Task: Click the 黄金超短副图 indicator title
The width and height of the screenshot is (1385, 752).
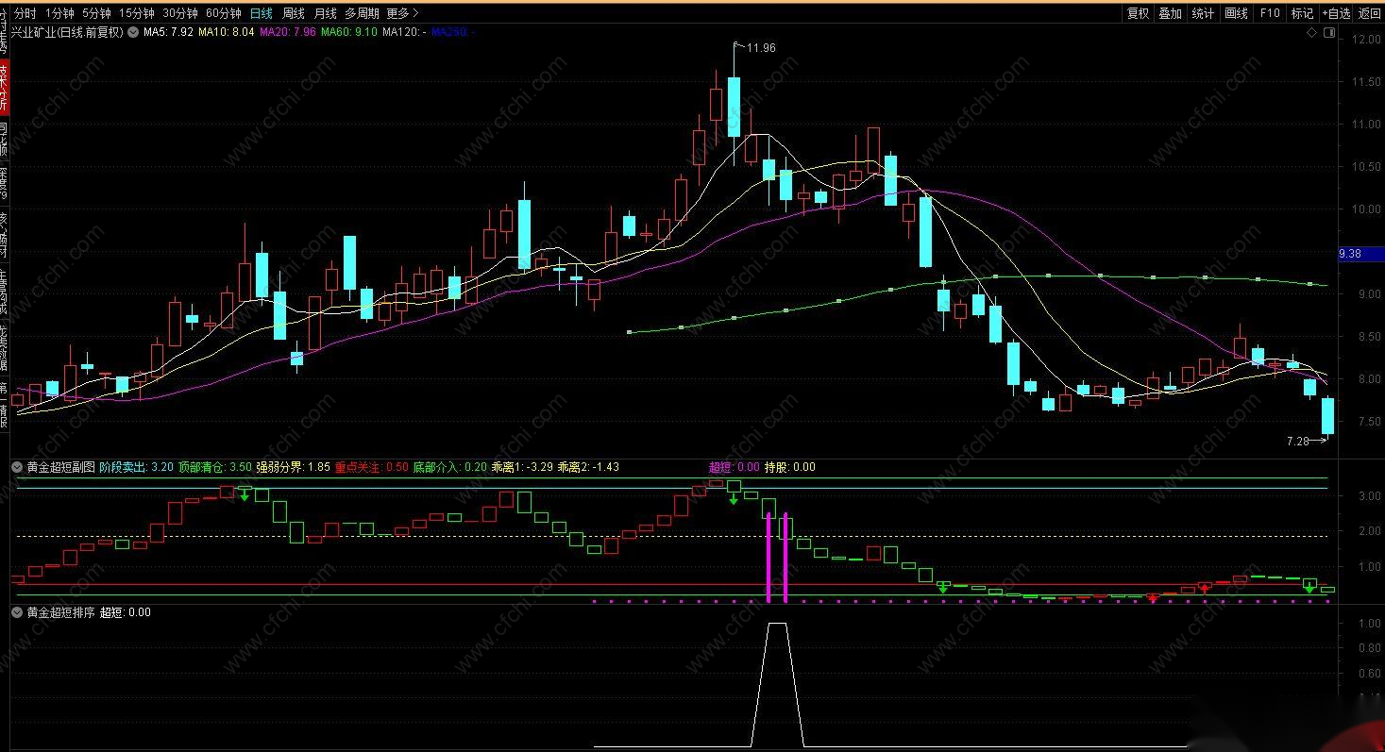Action: pyautogui.click(x=60, y=467)
